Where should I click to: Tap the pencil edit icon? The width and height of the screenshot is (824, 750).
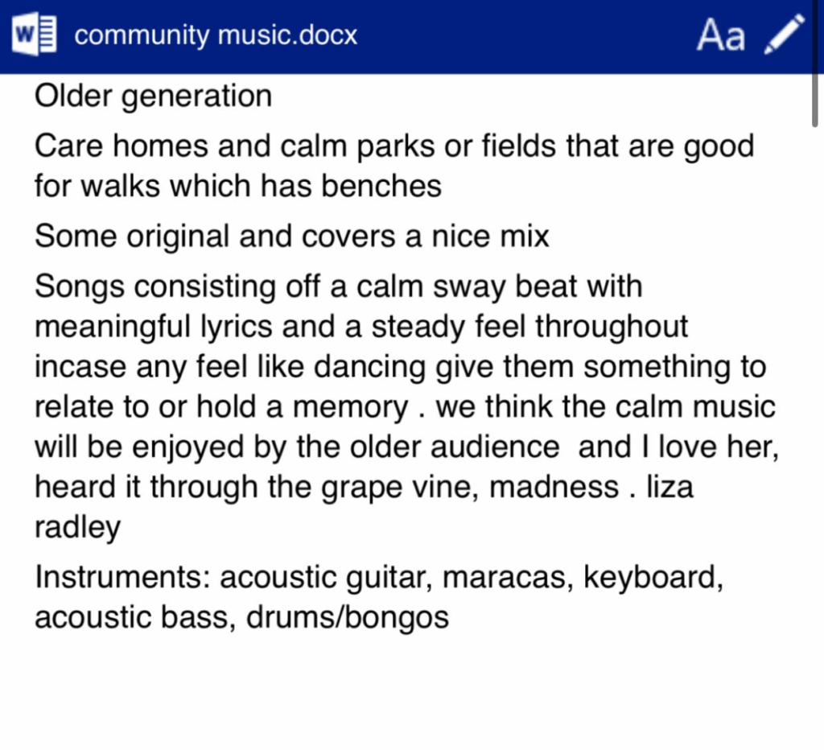(x=782, y=35)
